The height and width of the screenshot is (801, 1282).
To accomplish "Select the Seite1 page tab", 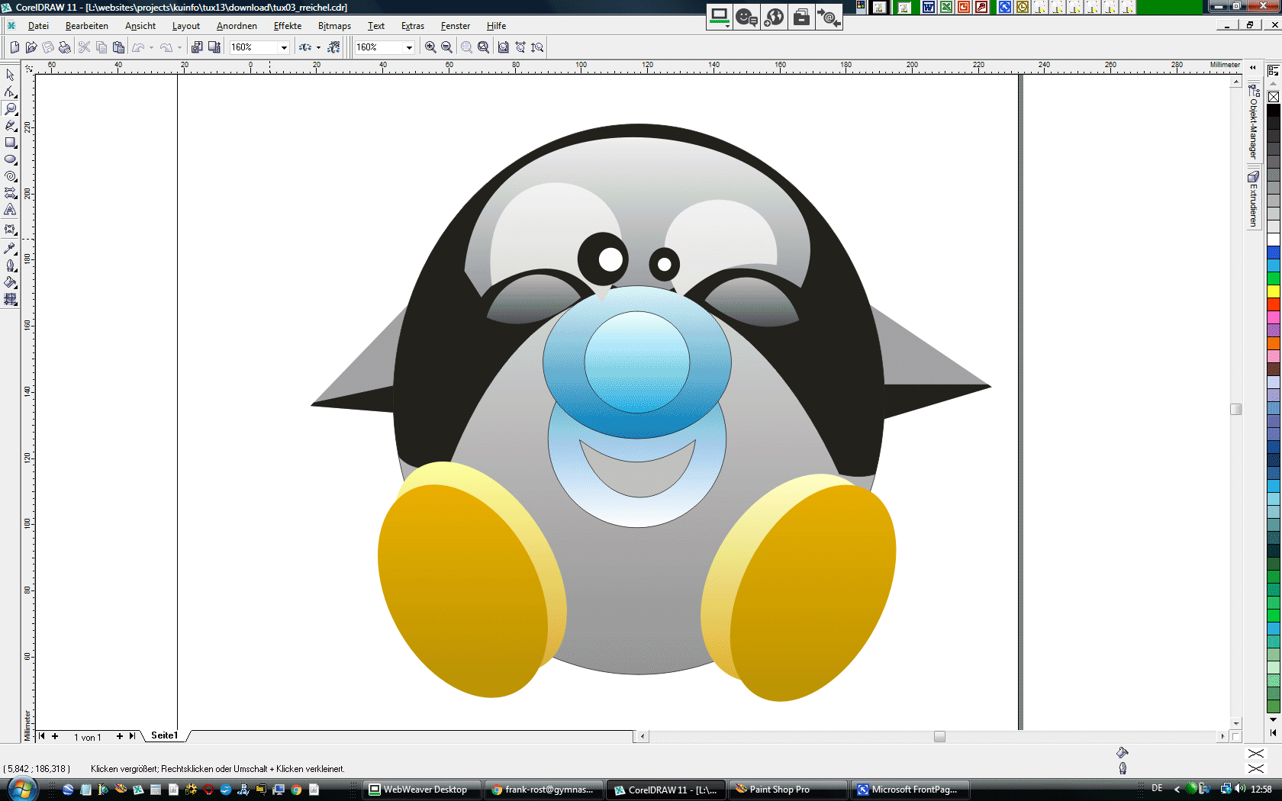I will (x=164, y=735).
